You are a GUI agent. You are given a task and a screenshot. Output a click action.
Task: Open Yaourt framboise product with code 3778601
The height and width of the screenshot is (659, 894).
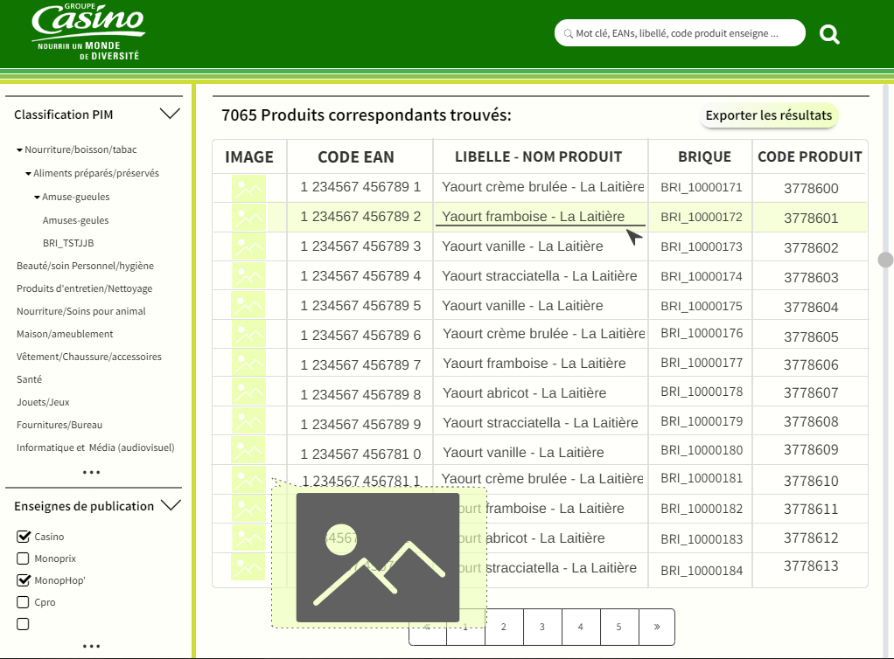tap(533, 217)
